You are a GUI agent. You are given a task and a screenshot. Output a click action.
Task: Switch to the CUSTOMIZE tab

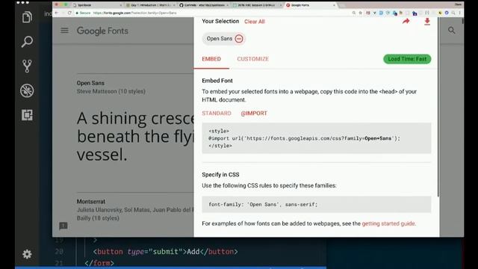point(252,59)
